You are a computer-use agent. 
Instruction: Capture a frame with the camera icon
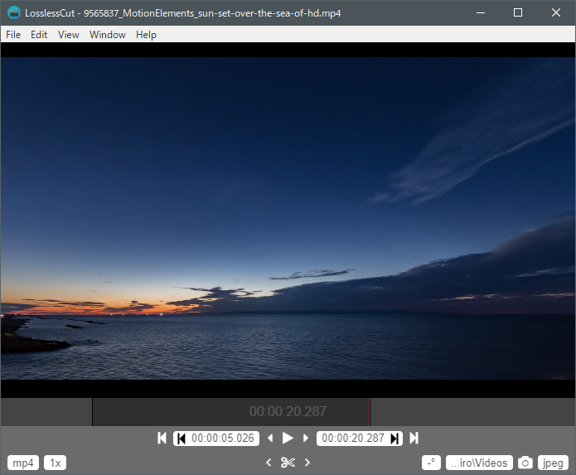click(525, 463)
